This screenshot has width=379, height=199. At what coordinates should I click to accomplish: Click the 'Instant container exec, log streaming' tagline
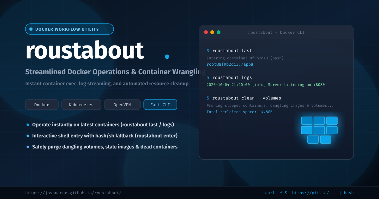pyautogui.click(x=107, y=84)
